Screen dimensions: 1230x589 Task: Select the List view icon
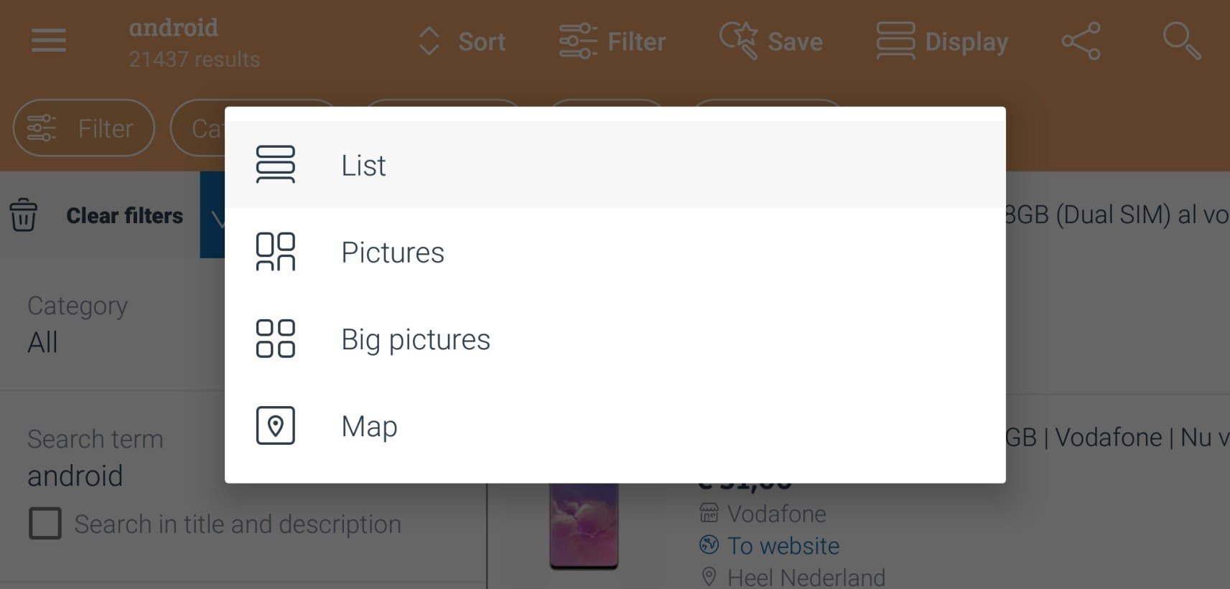click(x=276, y=164)
